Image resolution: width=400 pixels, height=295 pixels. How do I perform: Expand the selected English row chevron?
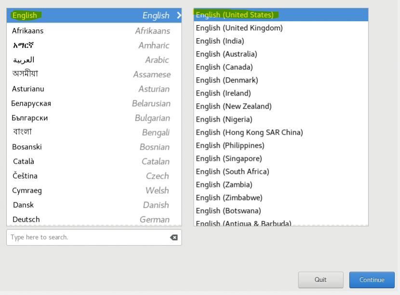179,15
